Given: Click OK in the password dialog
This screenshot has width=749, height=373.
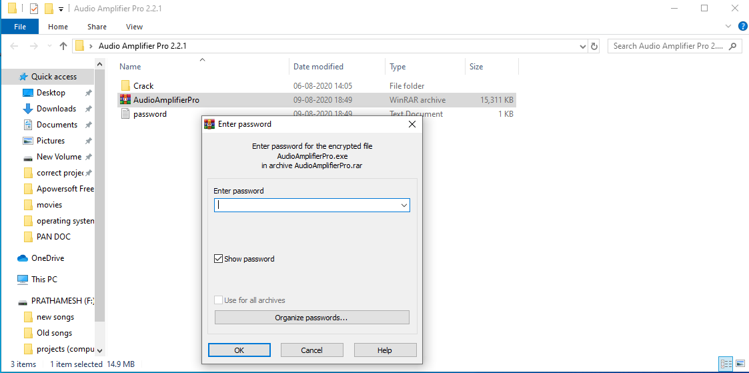Looking at the screenshot, I should 239,350.
